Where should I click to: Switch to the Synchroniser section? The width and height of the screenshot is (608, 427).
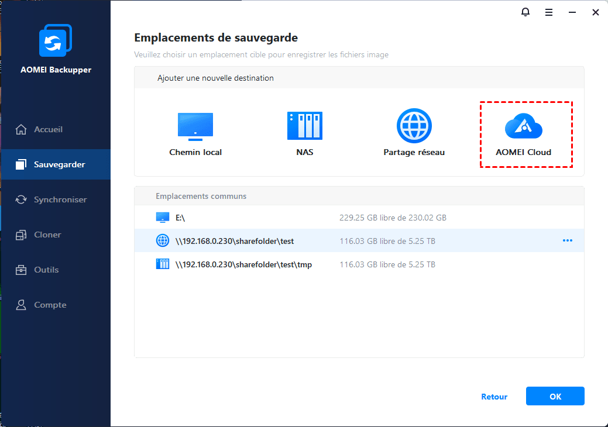click(x=56, y=199)
